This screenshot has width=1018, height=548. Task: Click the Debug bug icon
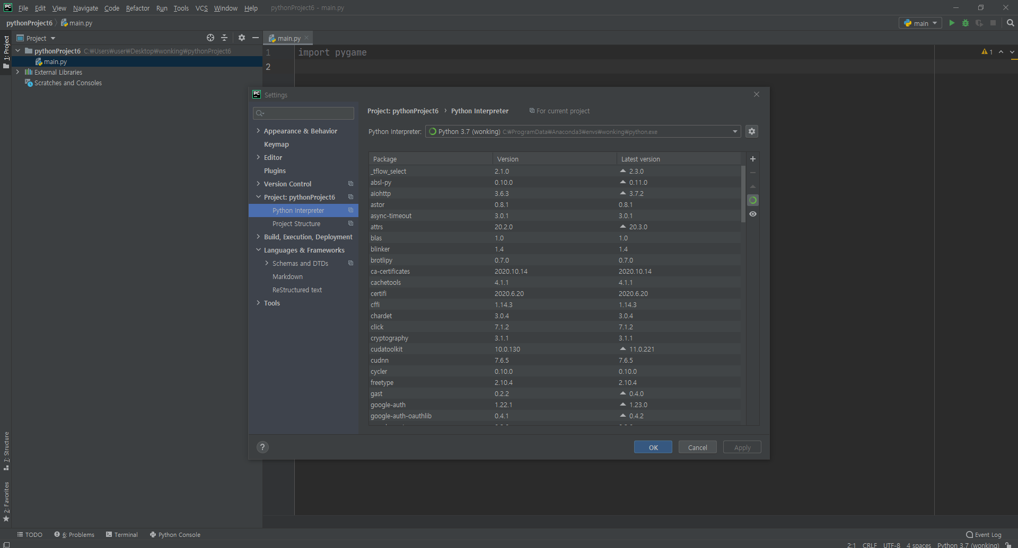tap(966, 23)
